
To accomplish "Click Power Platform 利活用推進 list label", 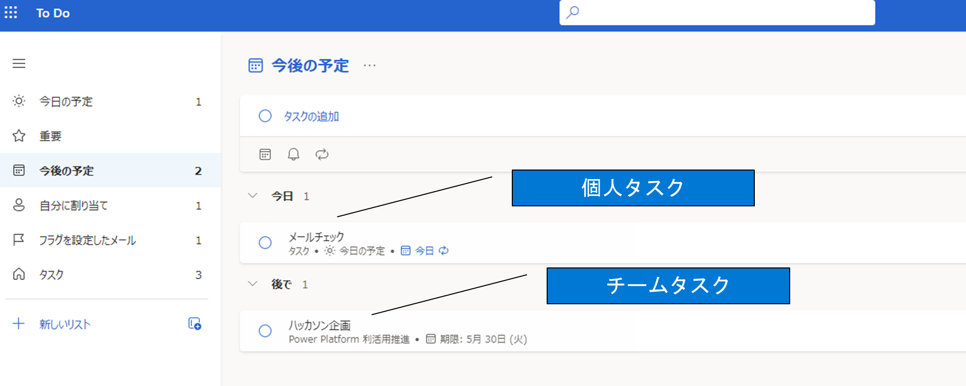I will [x=349, y=339].
